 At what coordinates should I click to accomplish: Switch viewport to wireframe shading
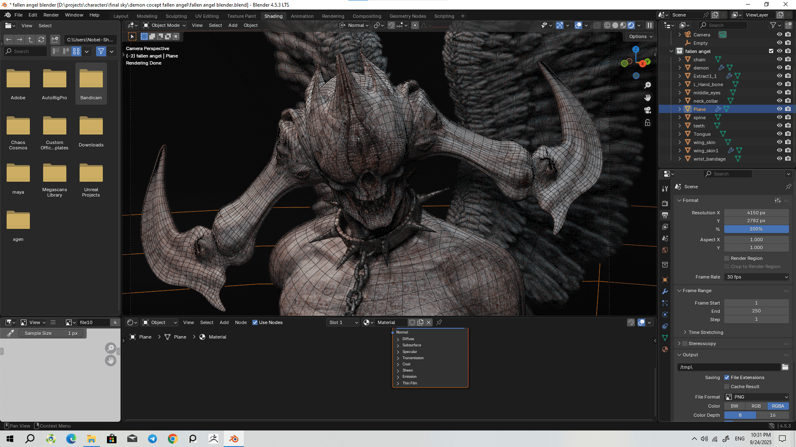point(607,25)
